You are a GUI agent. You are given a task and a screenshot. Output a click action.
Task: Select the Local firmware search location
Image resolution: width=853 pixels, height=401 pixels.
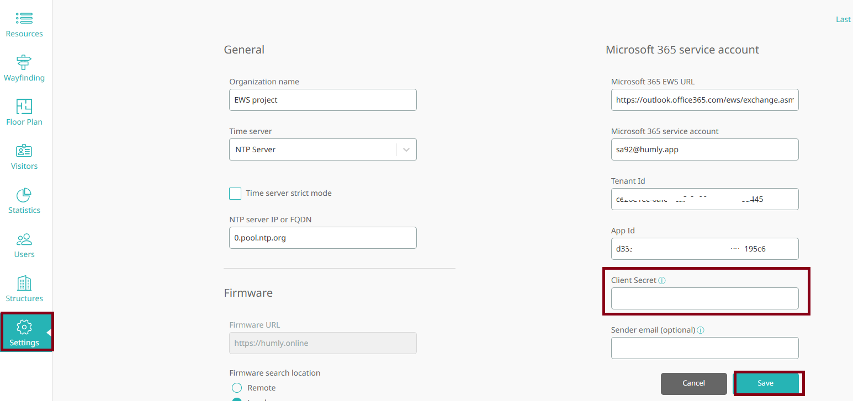(x=237, y=398)
